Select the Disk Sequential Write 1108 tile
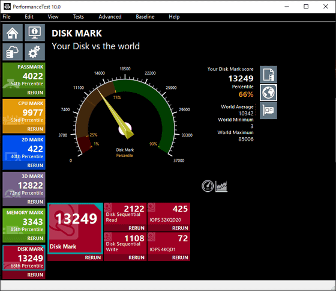 pos(125,244)
